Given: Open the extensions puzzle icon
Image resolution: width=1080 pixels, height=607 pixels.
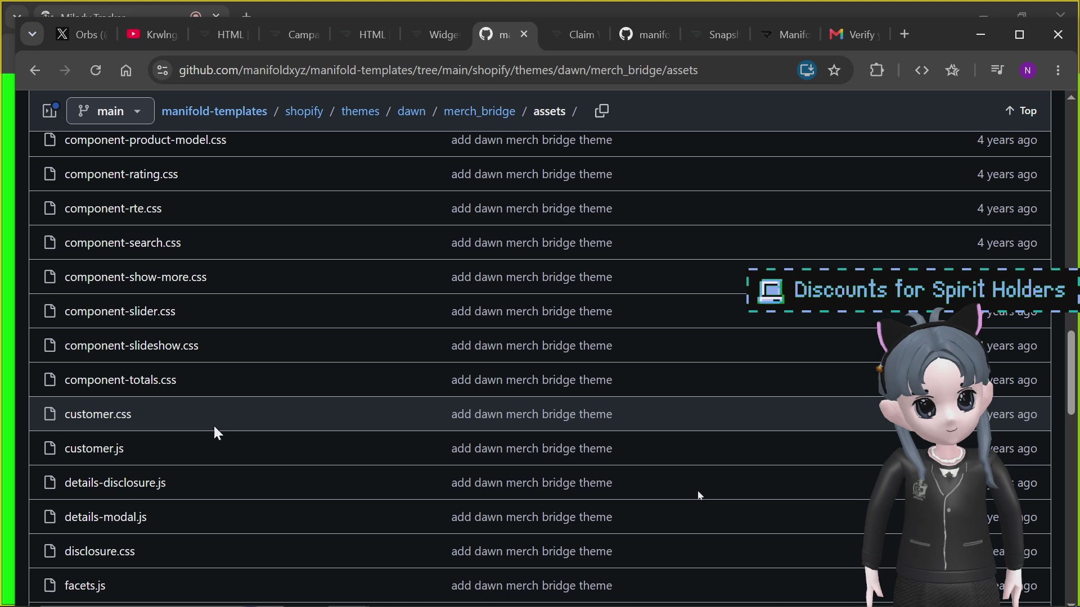Looking at the screenshot, I should click(877, 70).
